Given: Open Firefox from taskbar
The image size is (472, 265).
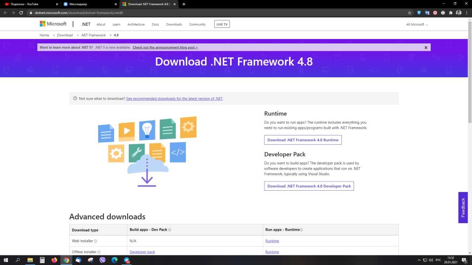Looking at the screenshot, I should (x=55, y=260).
